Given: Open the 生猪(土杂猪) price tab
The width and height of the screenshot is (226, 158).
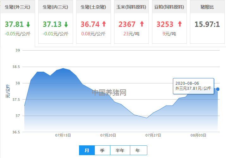Looking at the screenshot, I should point(94,7).
